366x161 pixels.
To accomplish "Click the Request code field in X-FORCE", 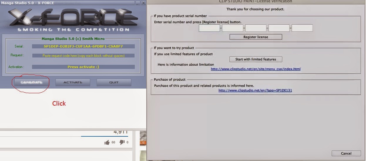I will (x=83, y=56).
